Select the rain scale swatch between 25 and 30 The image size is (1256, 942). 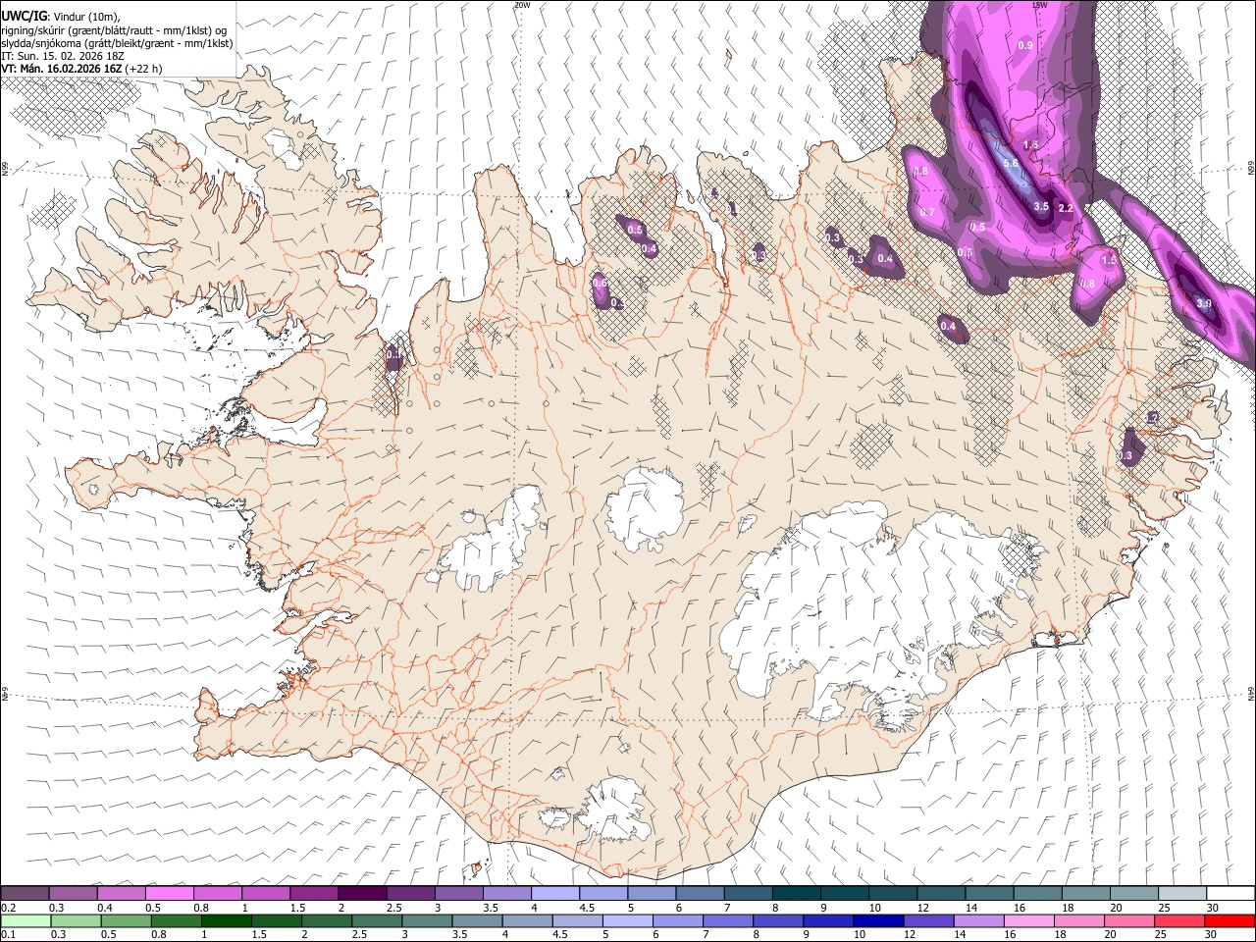(1180, 920)
